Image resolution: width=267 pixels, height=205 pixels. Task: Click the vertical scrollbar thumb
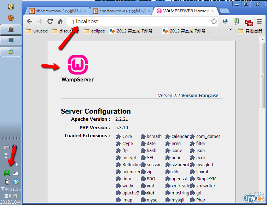click(262, 75)
